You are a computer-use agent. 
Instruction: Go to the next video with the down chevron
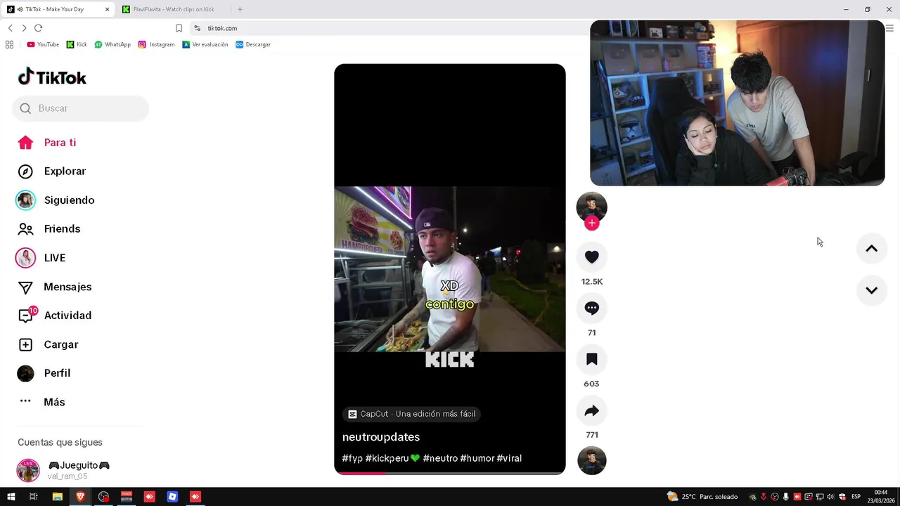[x=871, y=290]
